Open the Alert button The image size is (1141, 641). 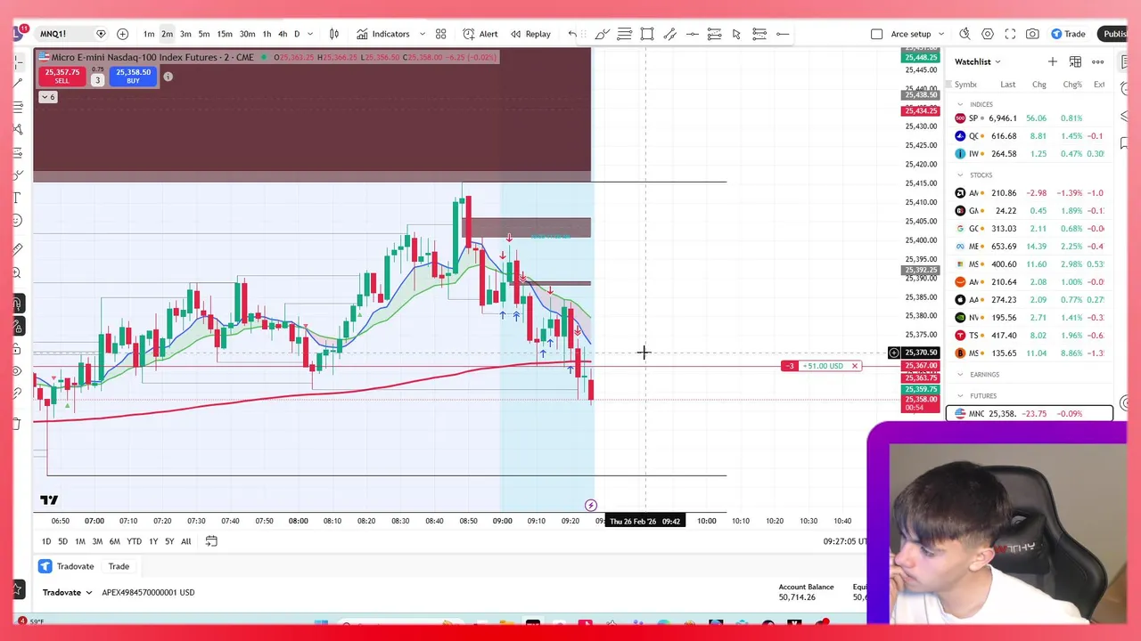(x=480, y=34)
